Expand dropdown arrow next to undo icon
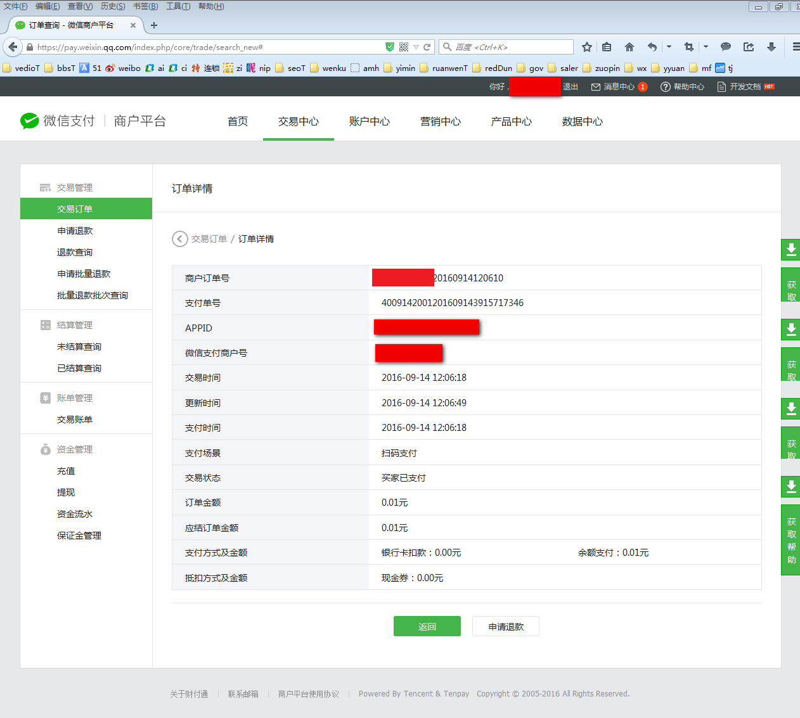This screenshot has width=800, height=718. 669,47
